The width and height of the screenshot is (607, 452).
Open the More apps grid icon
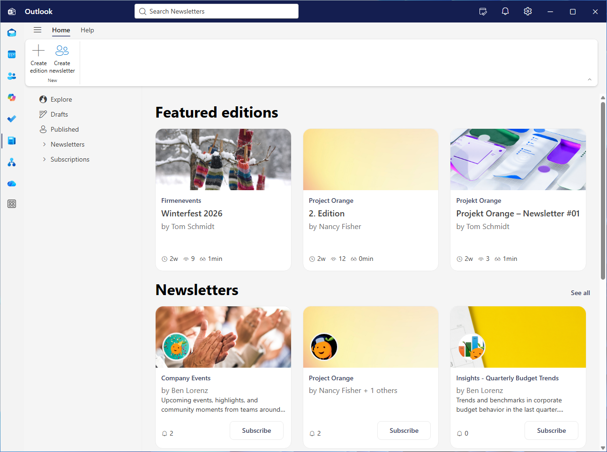pos(12,204)
